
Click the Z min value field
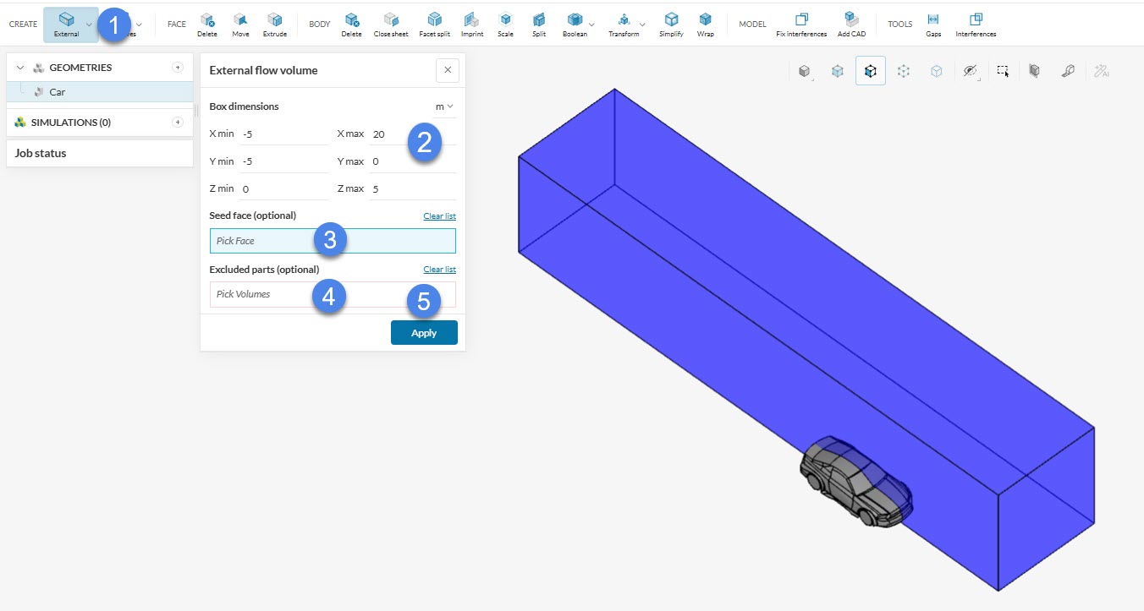pyautogui.click(x=283, y=189)
